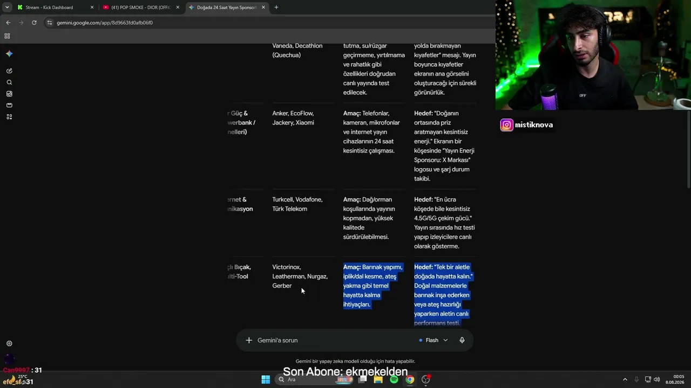Viewport: 691px width, 388px height.
Task: Start a new chat in Gemini sidebar
Action: (x=9, y=71)
